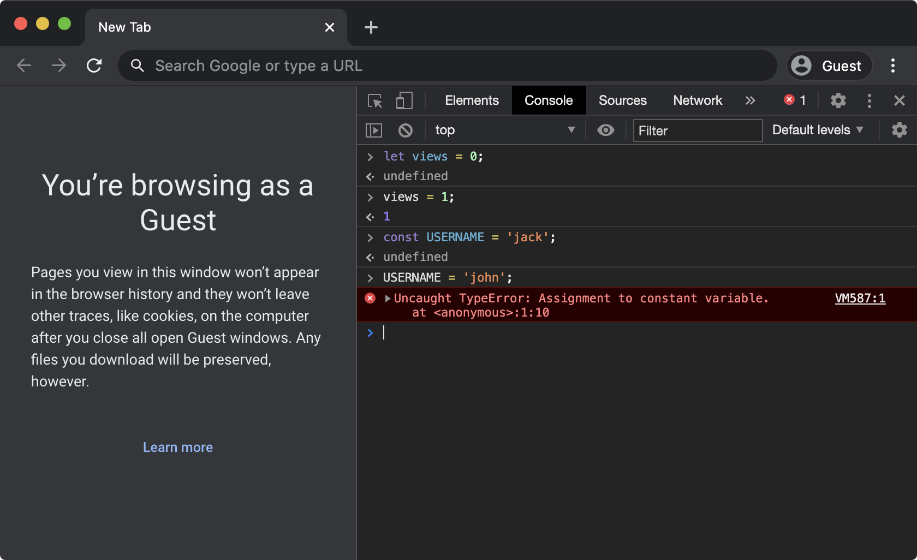Open the Guest profile button
This screenshot has width=917, height=560.
tap(829, 65)
